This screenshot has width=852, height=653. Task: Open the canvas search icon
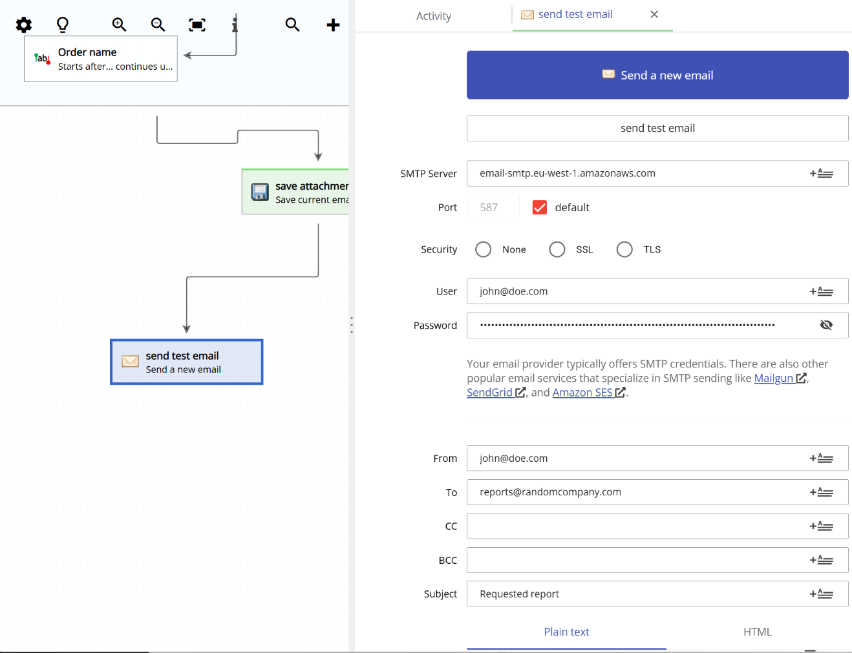click(x=292, y=25)
